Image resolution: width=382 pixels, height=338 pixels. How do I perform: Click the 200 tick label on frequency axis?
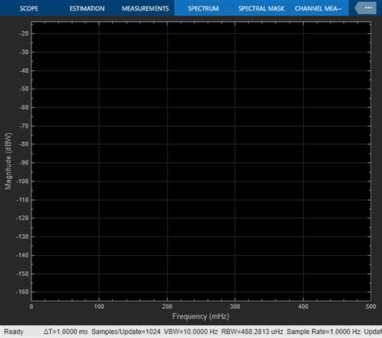167,307
